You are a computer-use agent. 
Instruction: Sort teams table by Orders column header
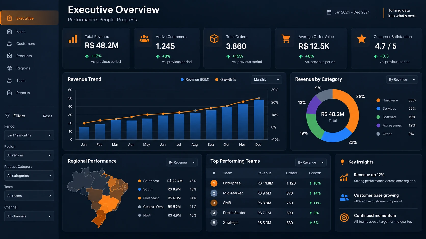[291, 173]
